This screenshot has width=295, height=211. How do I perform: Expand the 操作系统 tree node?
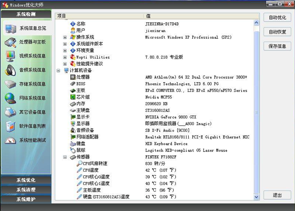[65, 37]
